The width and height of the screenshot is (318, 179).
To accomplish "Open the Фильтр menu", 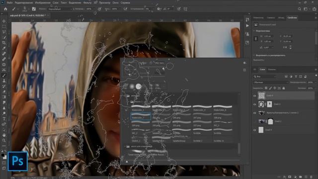I will click(87, 2).
